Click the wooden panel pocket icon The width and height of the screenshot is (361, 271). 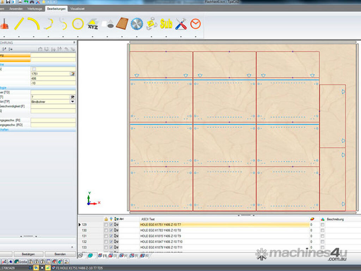[122, 24]
